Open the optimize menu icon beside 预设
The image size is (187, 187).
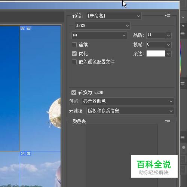tap(168, 16)
